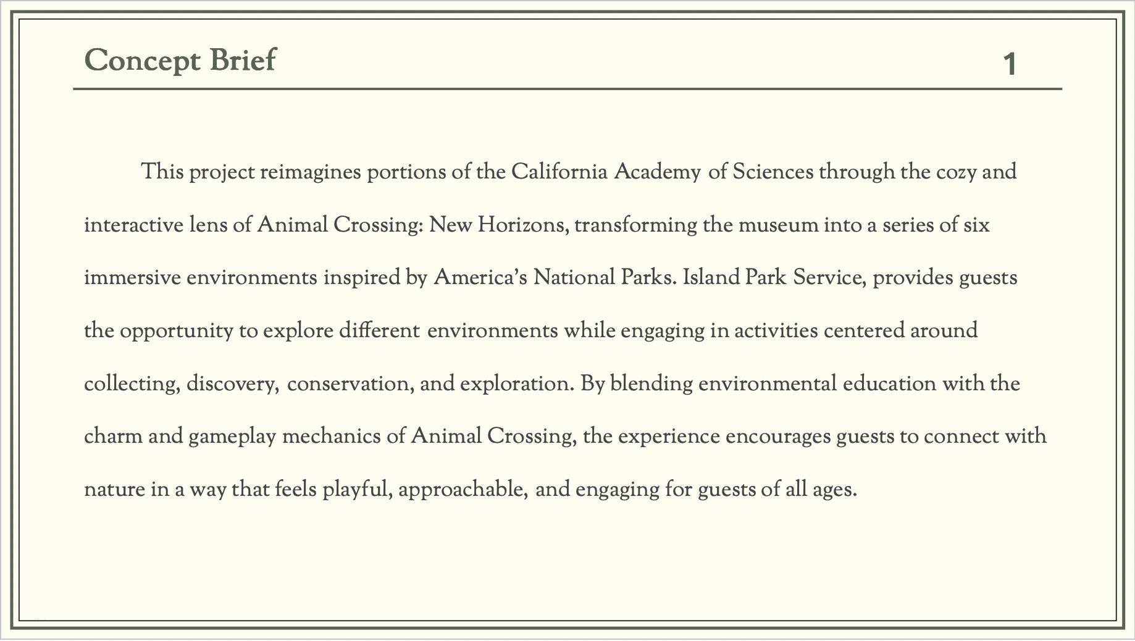Click the word 'approachable' in last line
Screen dimensions: 1135x641
pyautogui.click(x=460, y=490)
